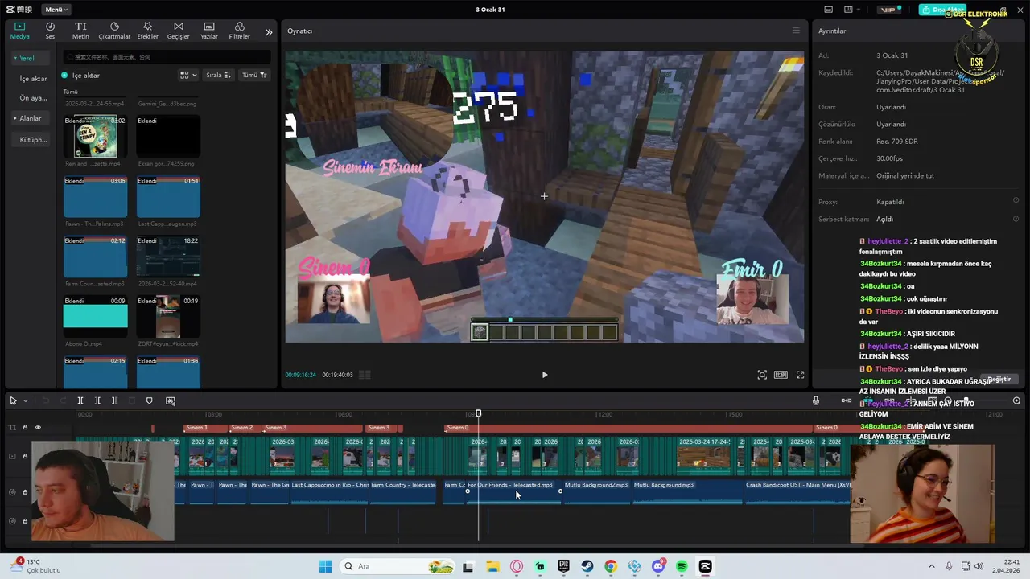Open the Windows Start menu
Image resolution: width=1030 pixels, height=579 pixels.
click(325, 566)
